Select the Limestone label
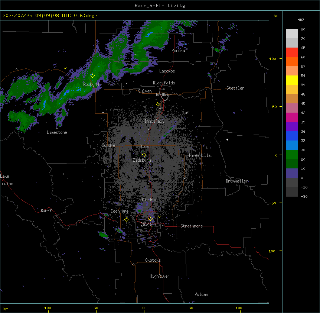The width and height of the screenshot is (320, 313). pyautogui.click(x=57, y=132)
